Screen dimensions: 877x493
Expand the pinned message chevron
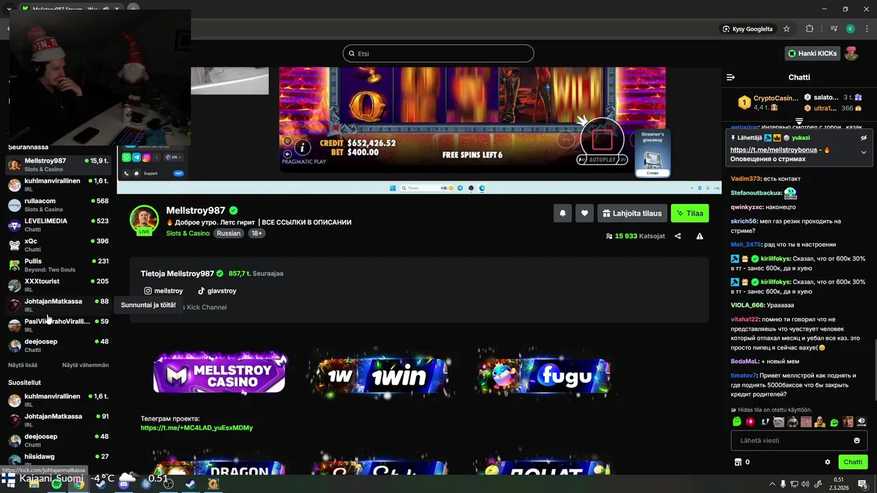pyautogui.click(x=863, y=153)
